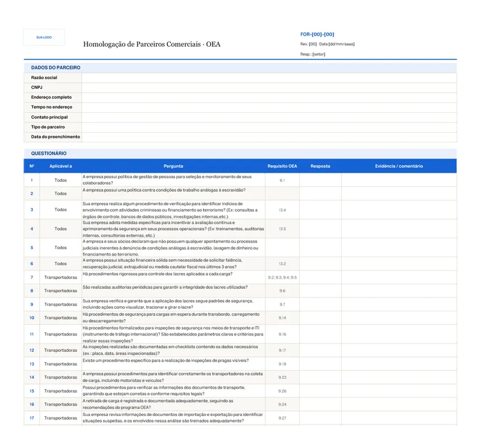Viewport: 486px width, 426px height.
Task: Click the requisito value 13.2
Action: tap(282, 264)
